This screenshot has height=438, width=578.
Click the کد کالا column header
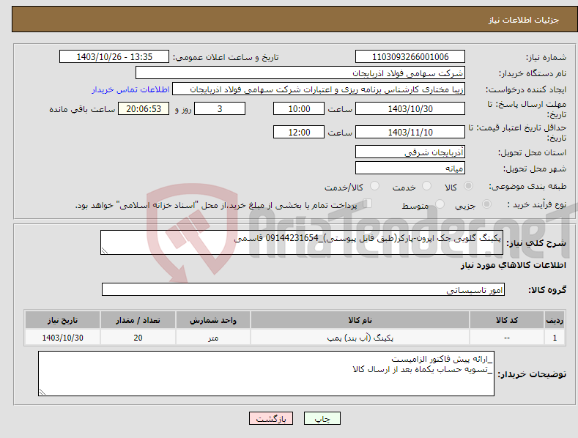coord(507,320)
